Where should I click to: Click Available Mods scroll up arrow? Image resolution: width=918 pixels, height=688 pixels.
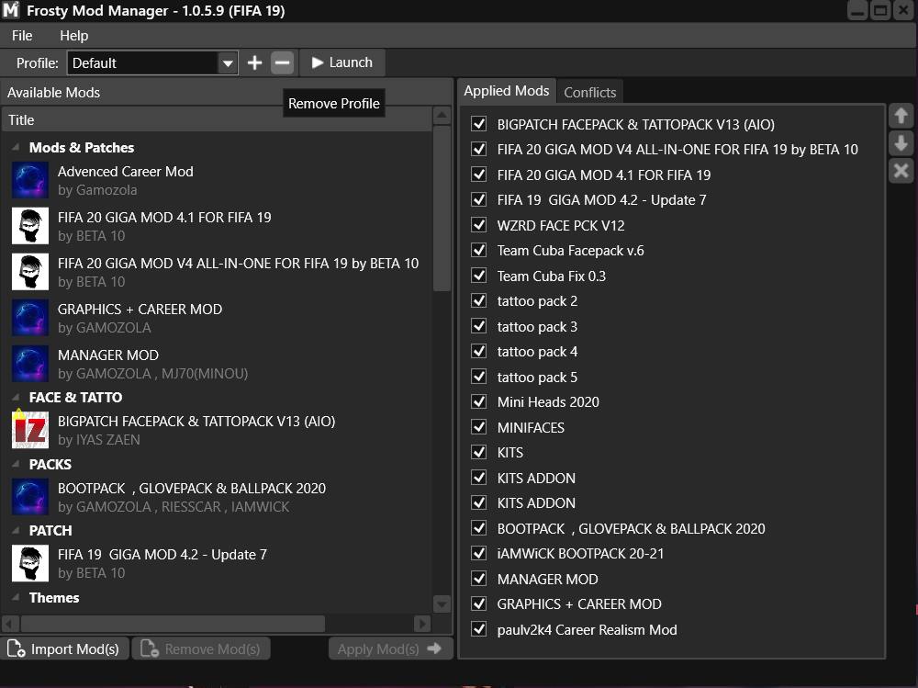(442, 116)
